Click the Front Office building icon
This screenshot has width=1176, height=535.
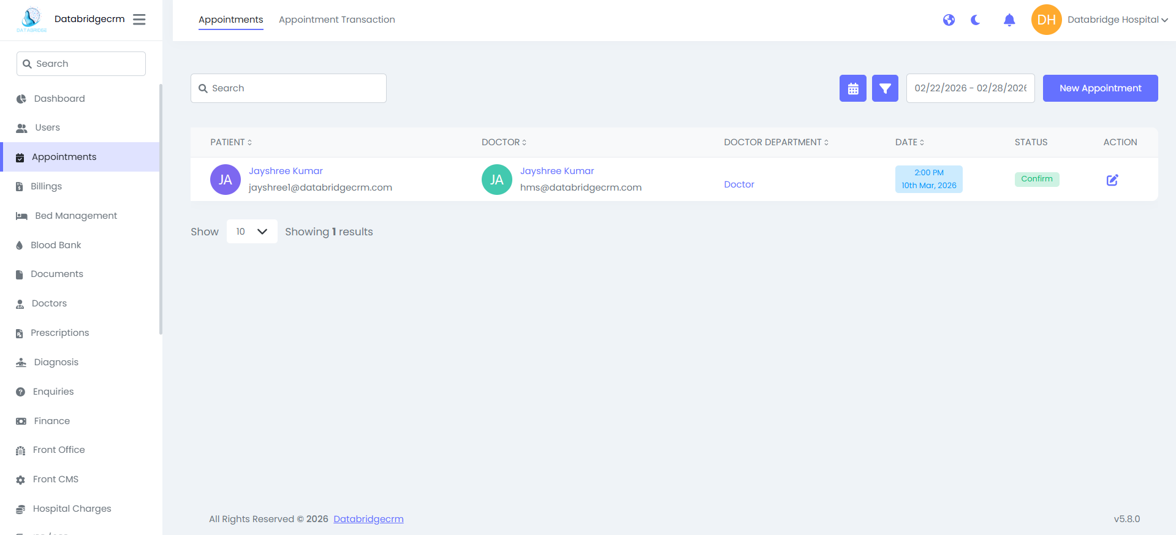pos(21,450)
